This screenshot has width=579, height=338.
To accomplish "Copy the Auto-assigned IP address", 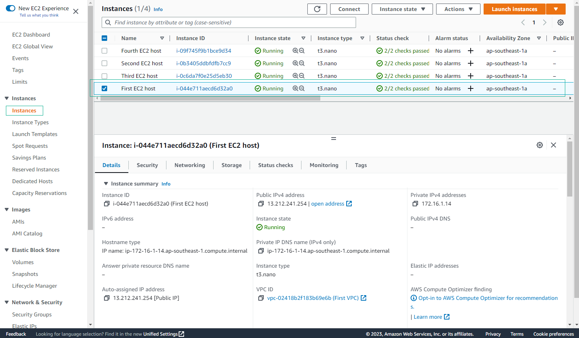I will coord(106,298).
